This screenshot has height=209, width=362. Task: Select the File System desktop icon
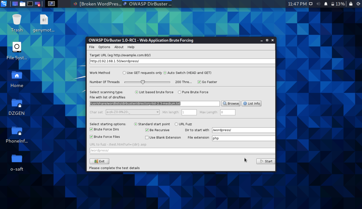pos(17,51)
